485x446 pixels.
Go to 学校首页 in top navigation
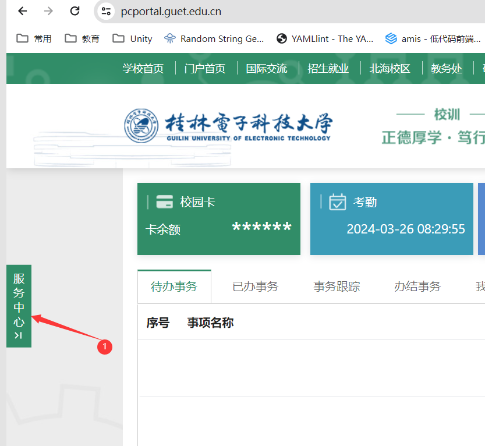tap(143, 69)
